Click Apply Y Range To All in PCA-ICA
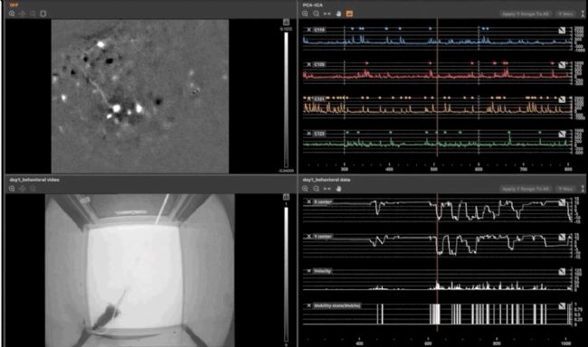 pyautogui.click(x=525, y=14)
